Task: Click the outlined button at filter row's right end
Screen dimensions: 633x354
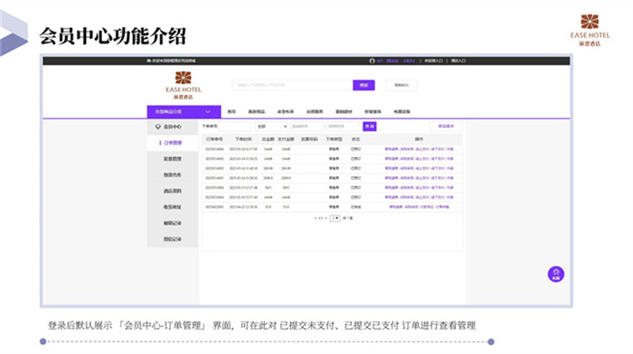Action: (x=446, y=126)
